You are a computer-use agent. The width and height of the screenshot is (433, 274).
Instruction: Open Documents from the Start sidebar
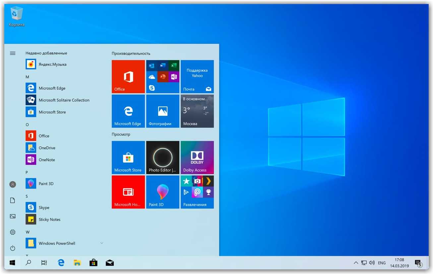[13, 200]
